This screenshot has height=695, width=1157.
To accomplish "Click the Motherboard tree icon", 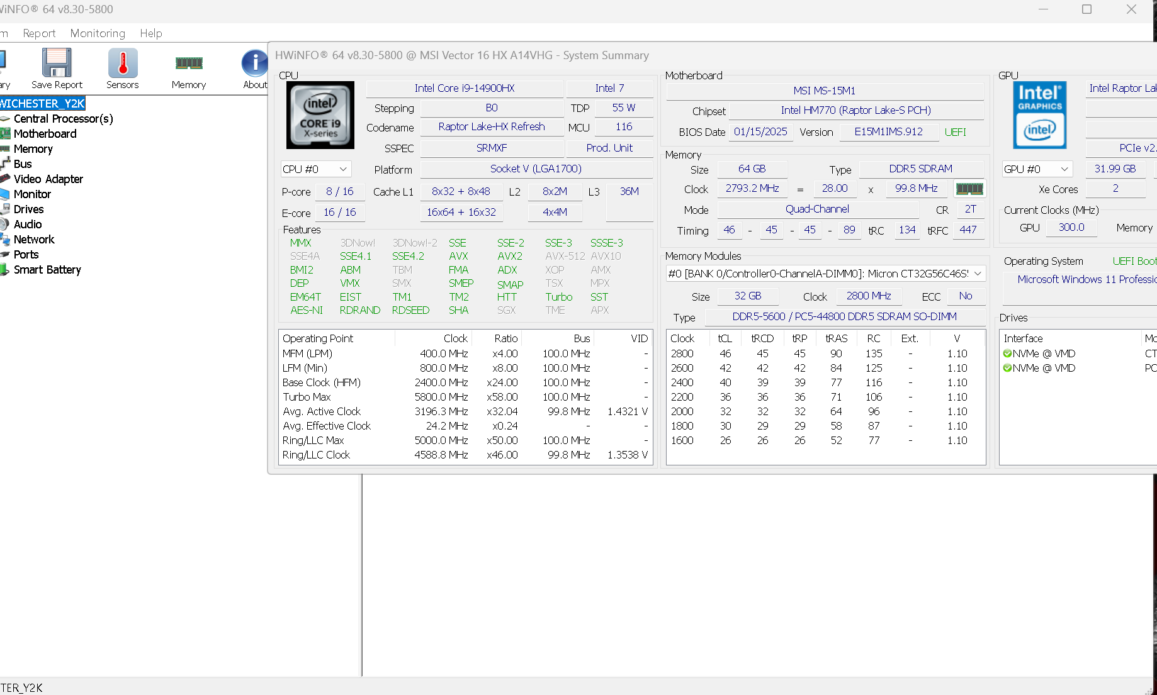I will tap(6, 133).
